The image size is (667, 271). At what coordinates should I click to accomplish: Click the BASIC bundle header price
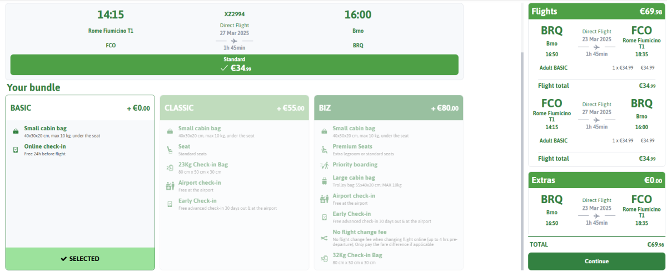[138, 109]
